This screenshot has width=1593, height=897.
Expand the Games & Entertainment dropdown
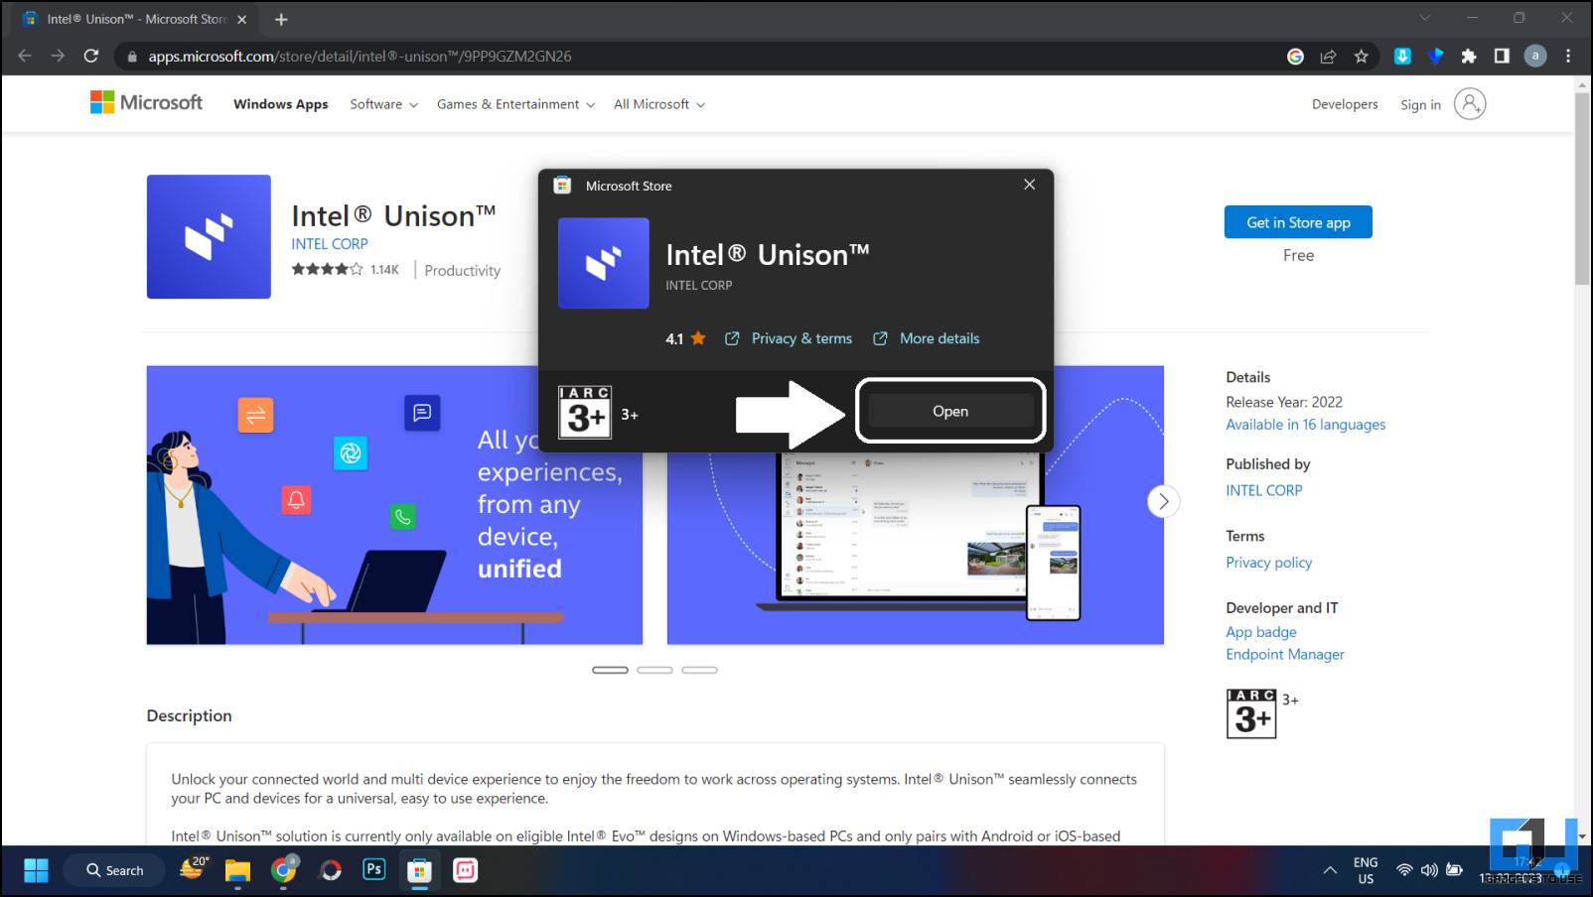coord(515,104)
